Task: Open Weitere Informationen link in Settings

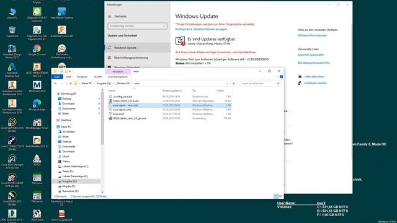Action: pyautogui.click(x=312, y=35)
